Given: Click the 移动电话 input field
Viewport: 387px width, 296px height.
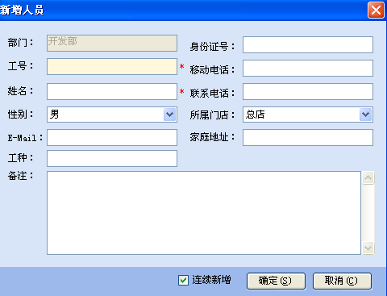Looking at the screenshot, I should 308,68.
